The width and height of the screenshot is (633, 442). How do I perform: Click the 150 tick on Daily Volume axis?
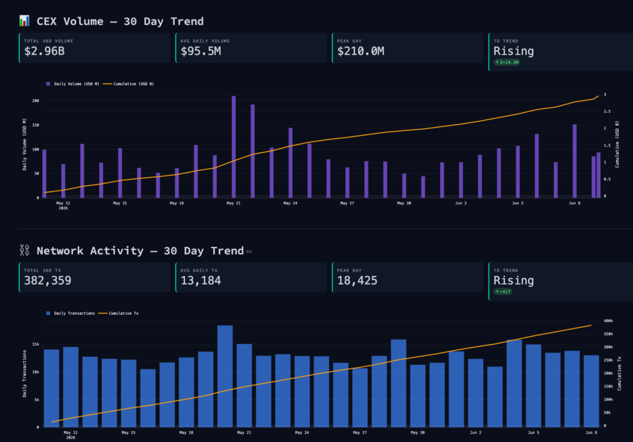pyautogui.click(x=35, y=125)
